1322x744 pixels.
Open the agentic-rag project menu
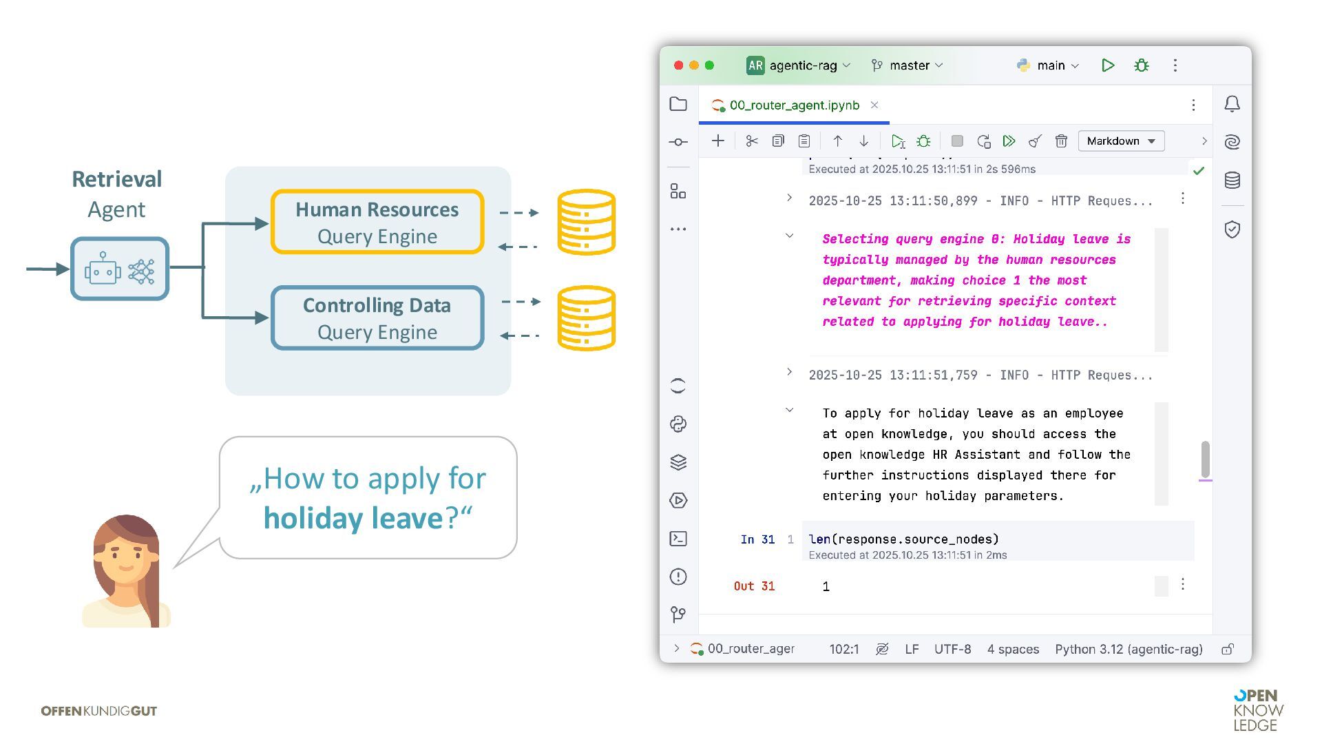pyautogui.click(x=802, y=65)
